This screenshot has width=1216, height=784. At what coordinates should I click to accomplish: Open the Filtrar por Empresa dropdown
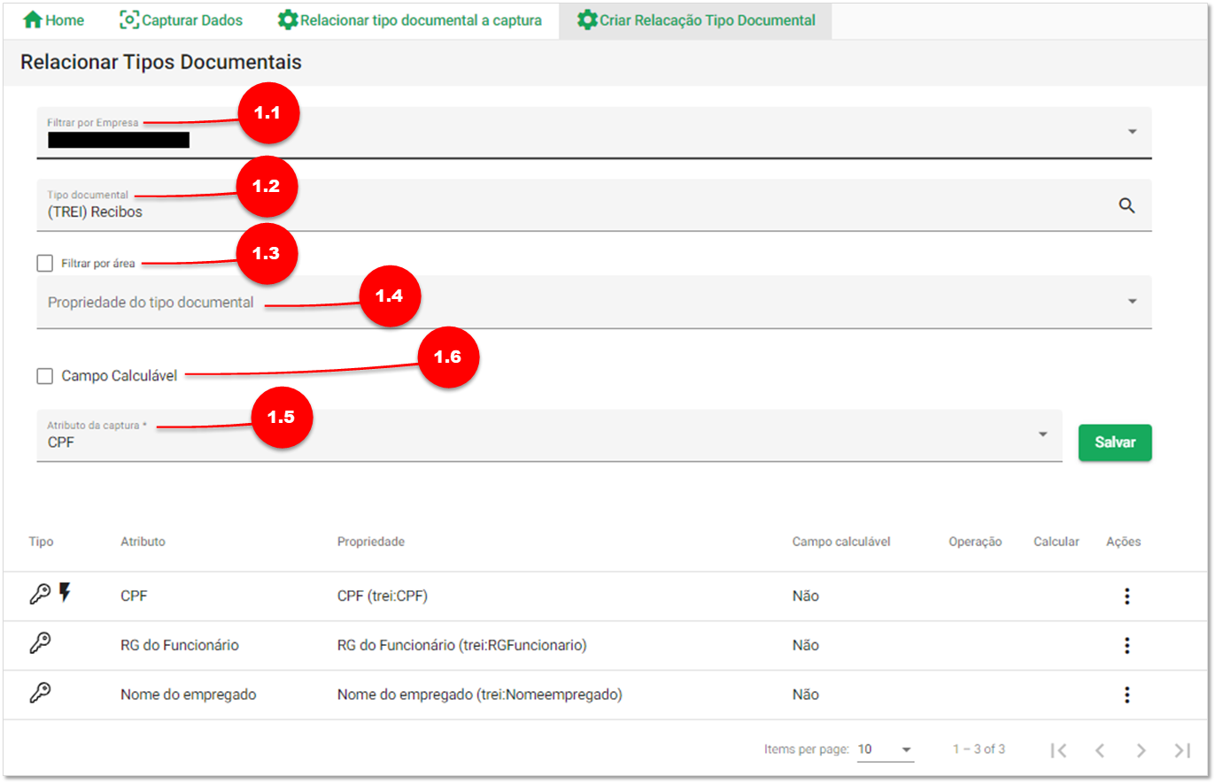coord(593,133)
